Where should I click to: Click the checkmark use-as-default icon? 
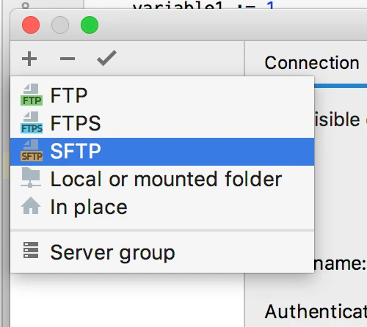click(106, 58)
